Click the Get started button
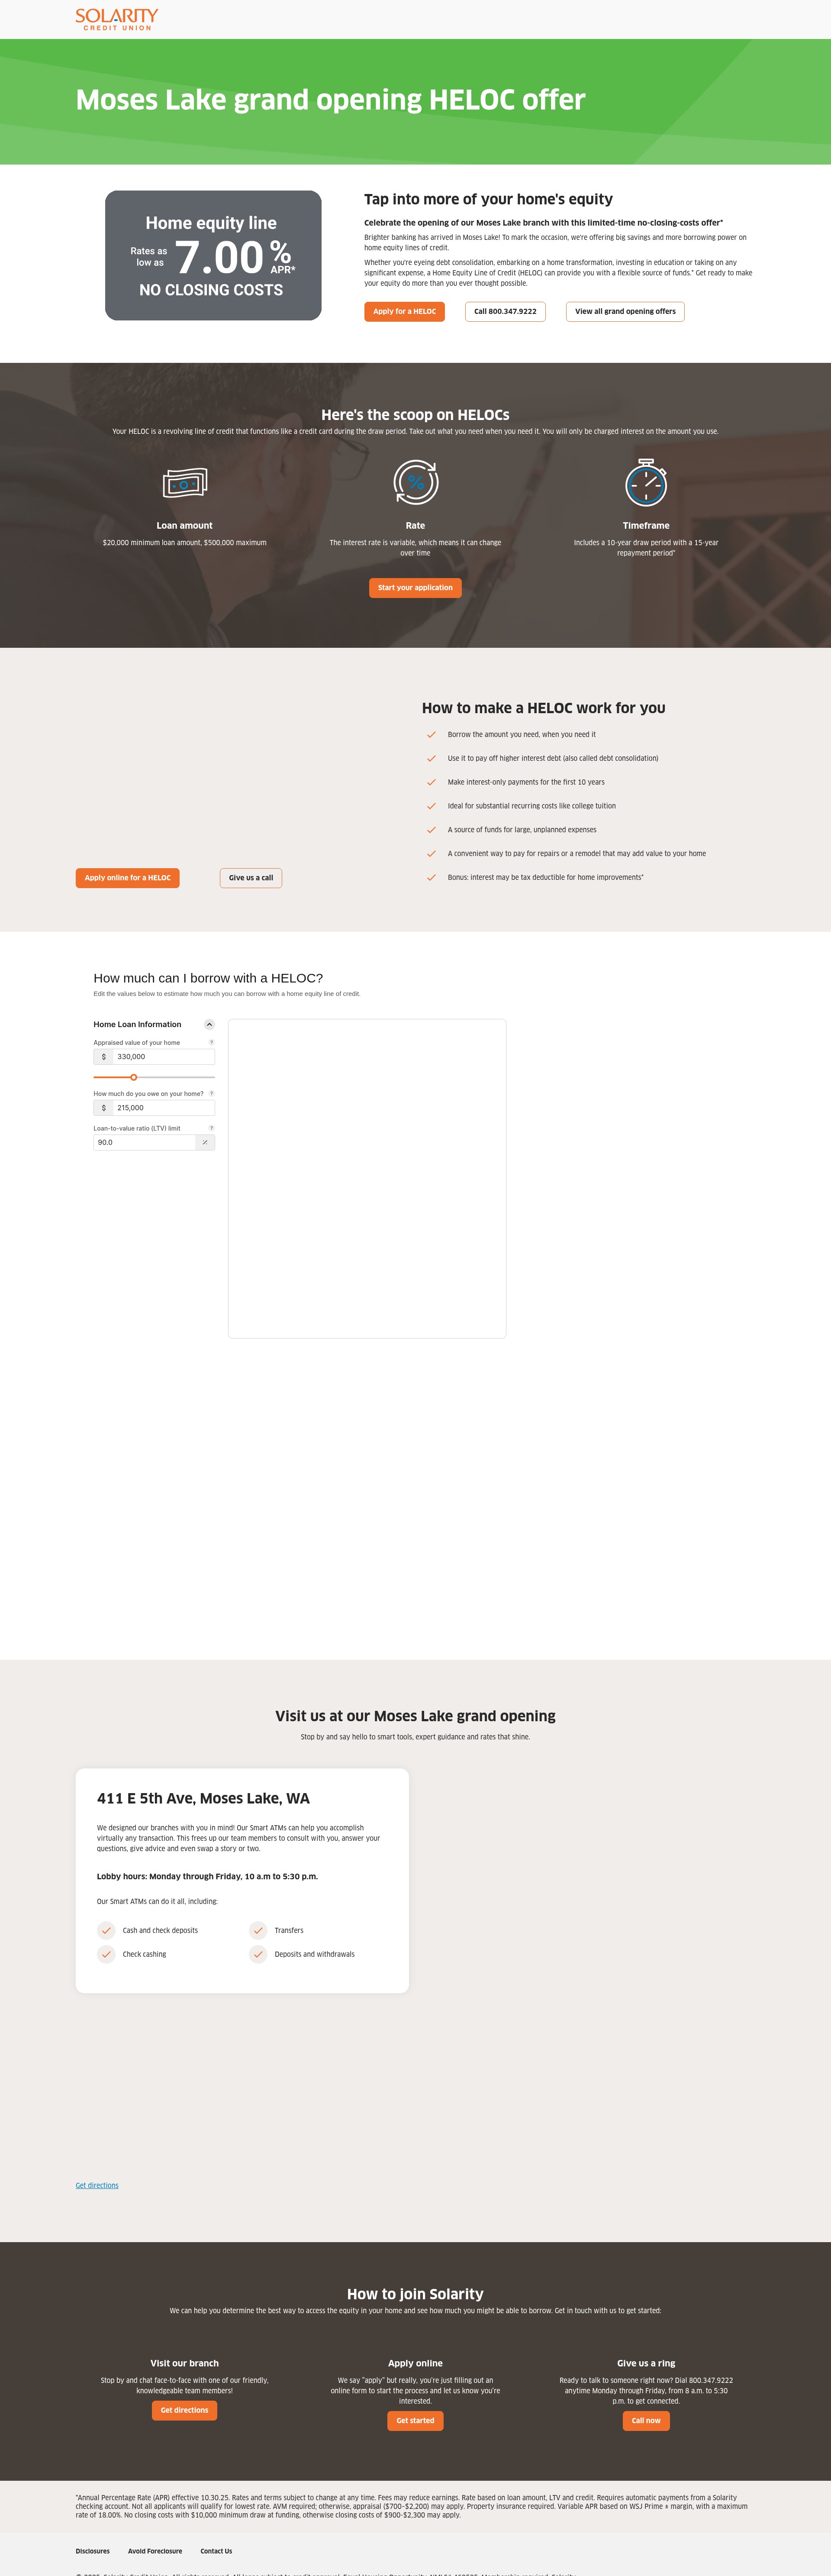The height and width of the screenshot is (2576, 831). 415,2421
